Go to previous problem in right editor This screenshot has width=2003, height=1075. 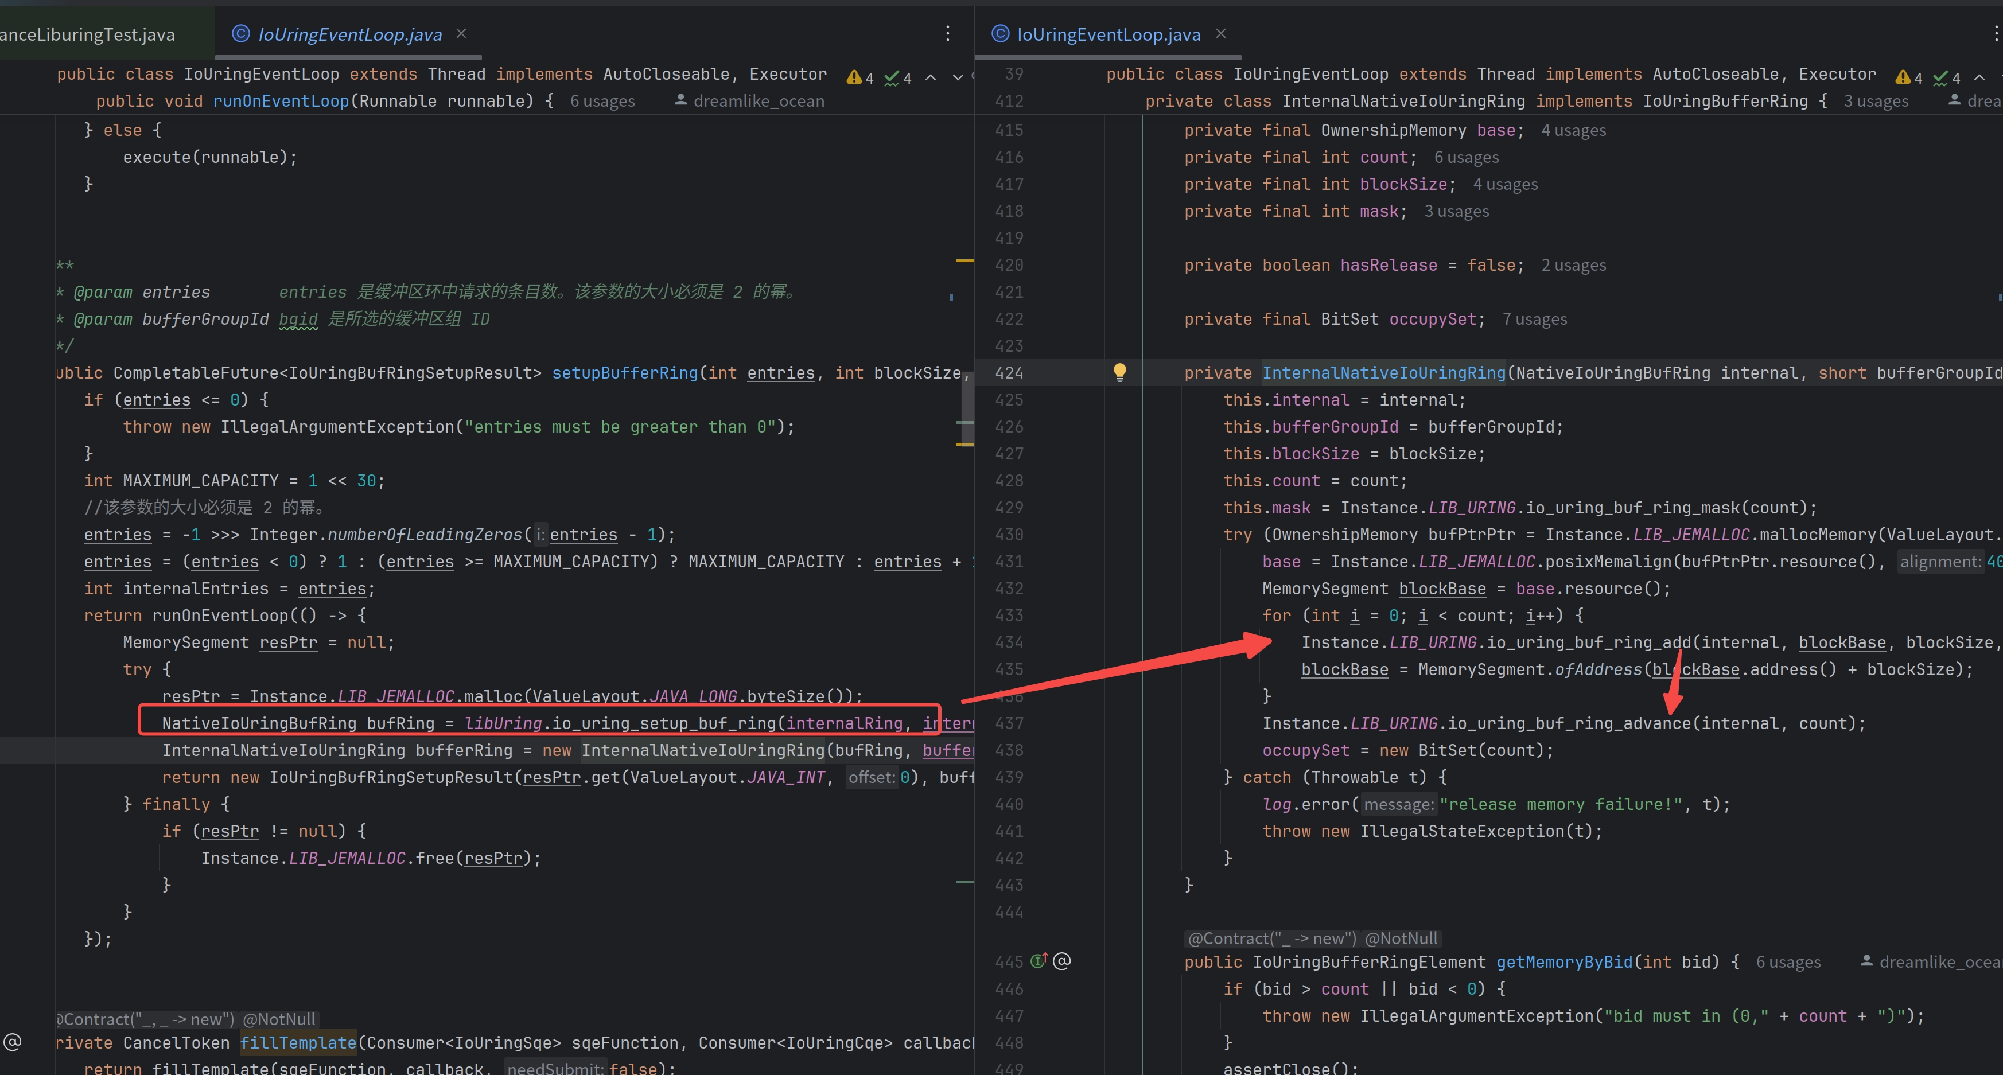pos(1979,77)
